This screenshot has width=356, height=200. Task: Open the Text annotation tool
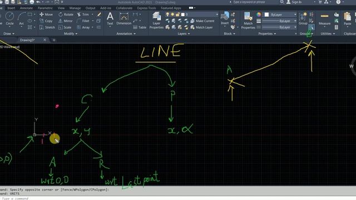point(110,18)
